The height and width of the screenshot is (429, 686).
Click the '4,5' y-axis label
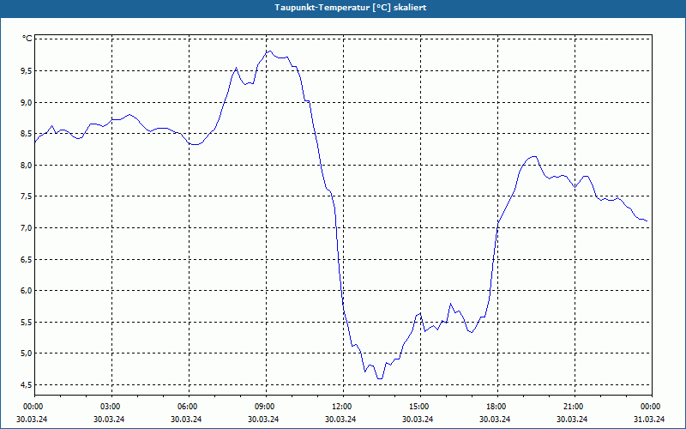[x=27, y=384]
